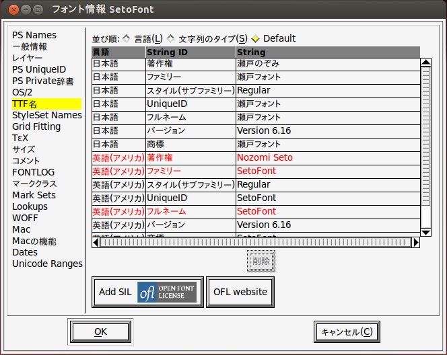This screenshot has width=447, height=355.
Task: Click the キャンセル(C) button
Action: click(347, 331)
